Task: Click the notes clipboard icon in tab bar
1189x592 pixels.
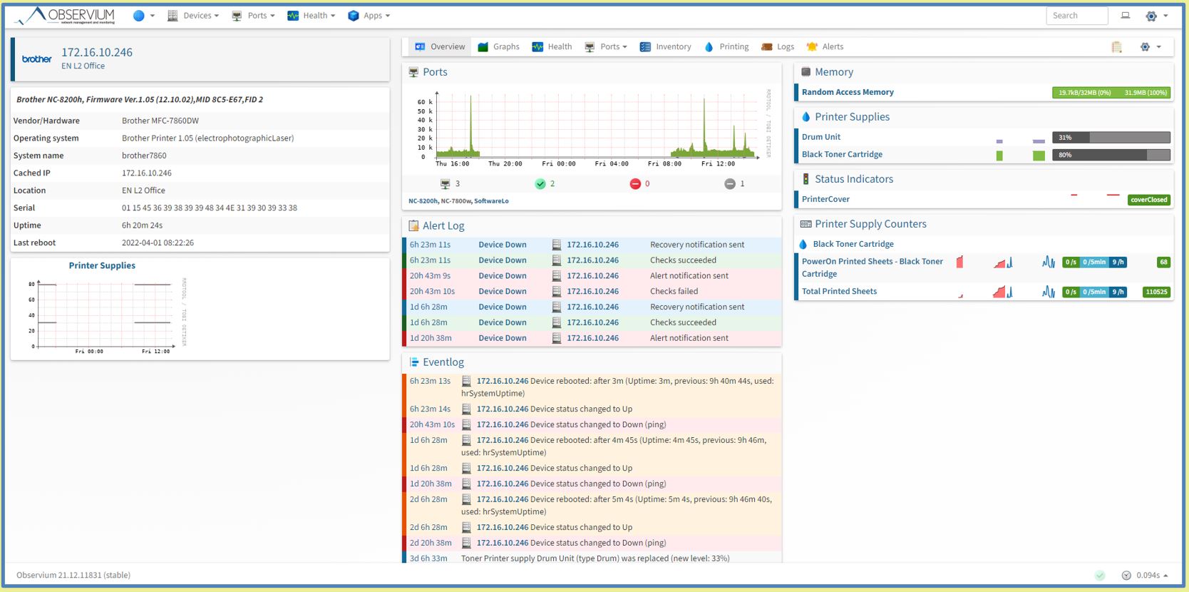Action: (x=1116, y=47)
